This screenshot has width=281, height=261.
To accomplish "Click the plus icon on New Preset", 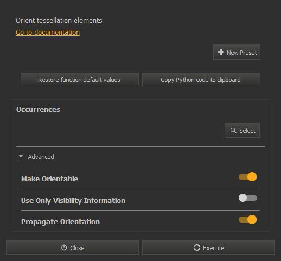I will (221, 52).
